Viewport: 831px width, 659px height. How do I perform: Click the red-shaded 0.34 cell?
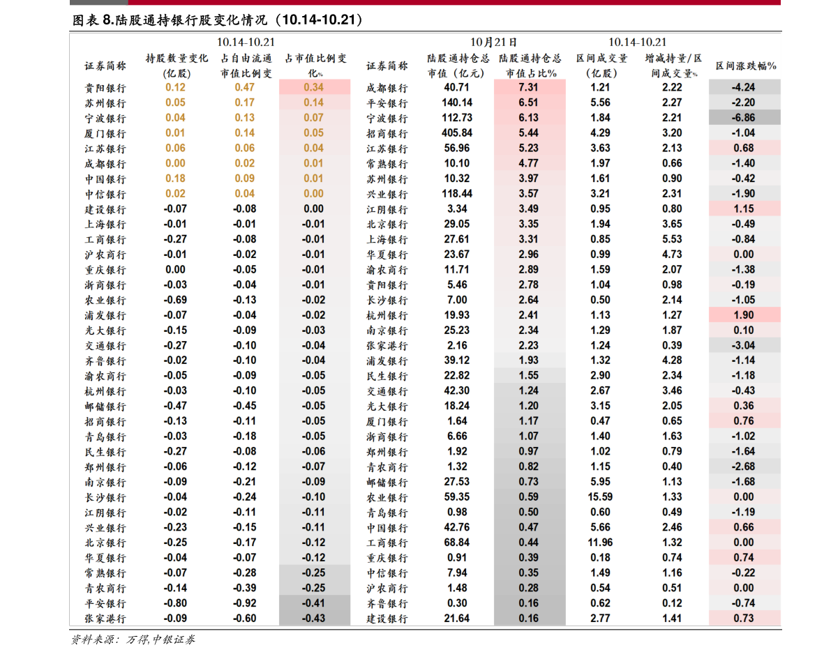(x=314, y=87)
